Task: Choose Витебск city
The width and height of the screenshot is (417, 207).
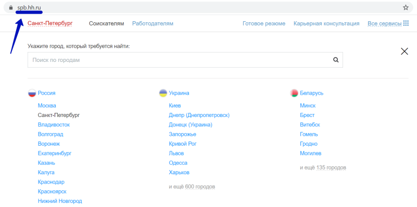Action: pyautogui.click(x=310, y=125)
